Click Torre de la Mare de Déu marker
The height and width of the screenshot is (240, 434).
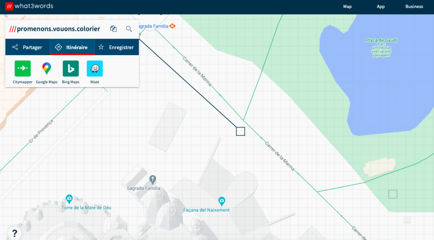69,198
